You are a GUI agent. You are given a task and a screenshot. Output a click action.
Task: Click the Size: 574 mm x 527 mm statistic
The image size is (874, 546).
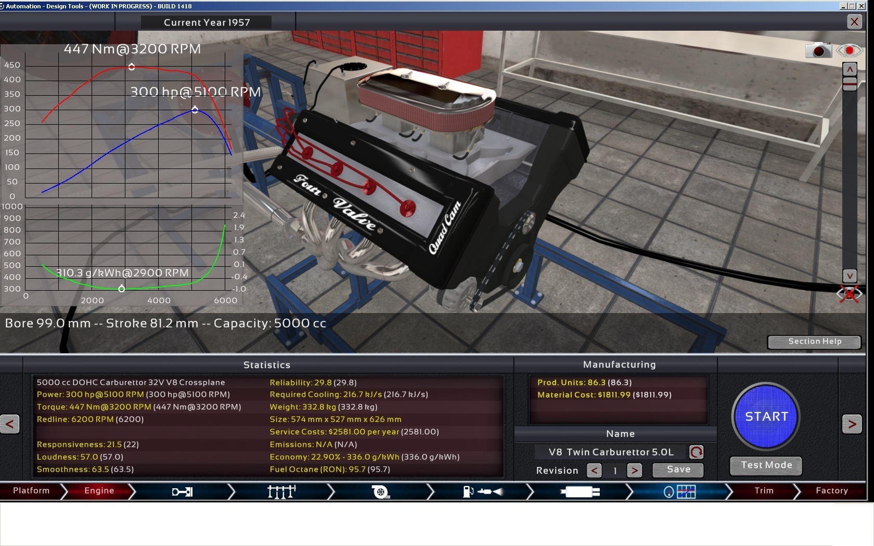pos(335,420)
